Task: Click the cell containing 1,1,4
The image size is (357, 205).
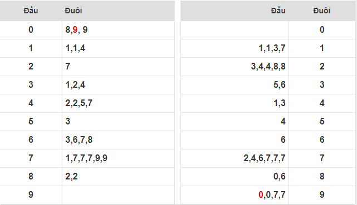Action: coord(119,48)
